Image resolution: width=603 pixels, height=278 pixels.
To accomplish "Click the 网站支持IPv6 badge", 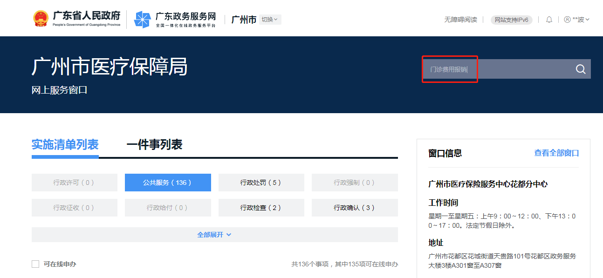I will [511, 20].
